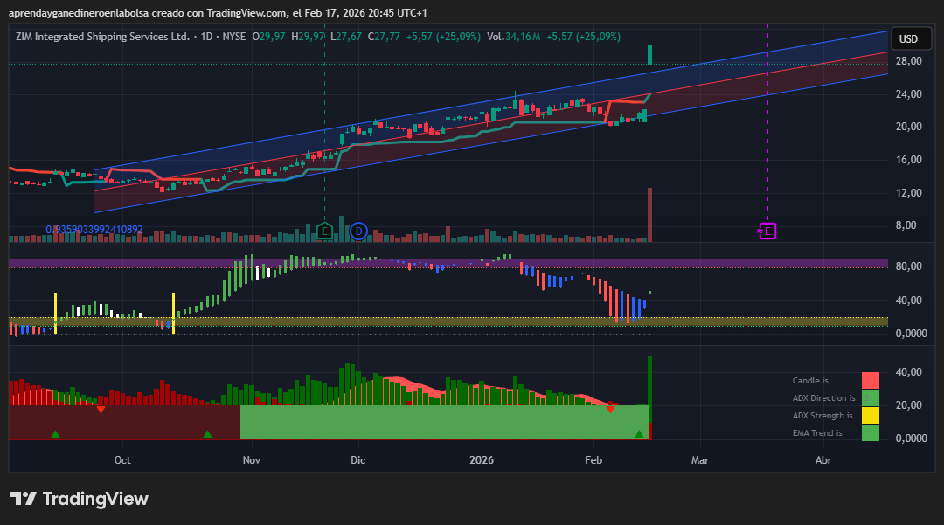The height and width of the screenshot is (525, 944).
Task: Click the Vol. 34,16M volume label
Action: pyautogui.click(x=513, y=37)
